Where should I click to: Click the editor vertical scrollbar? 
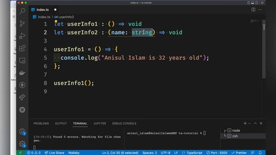(263, 49)
